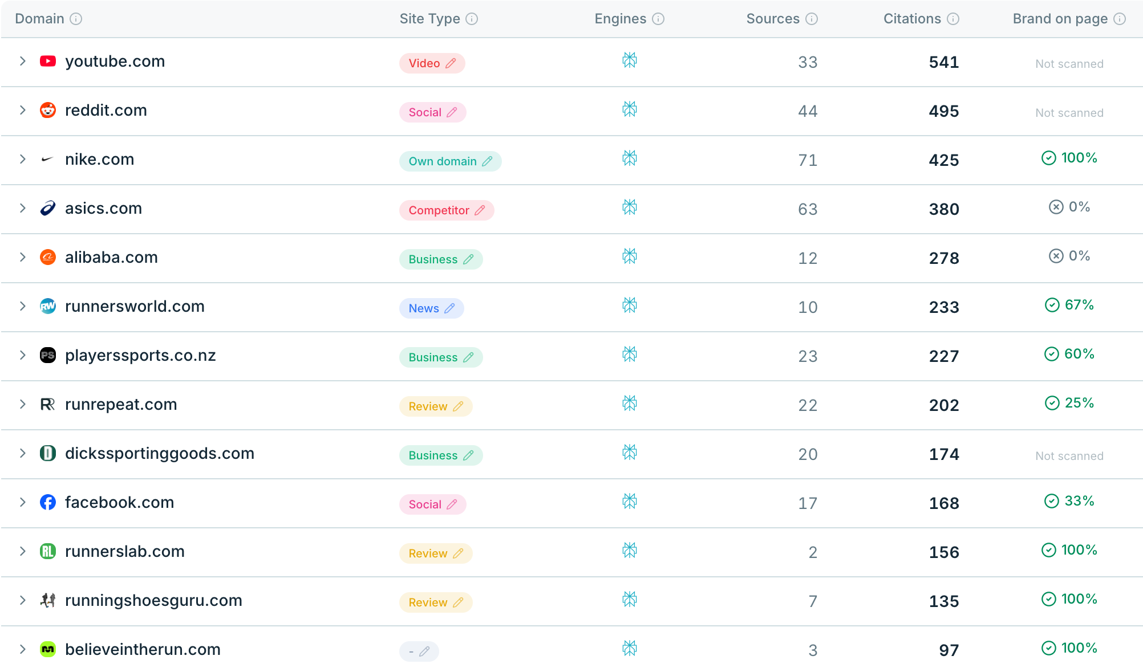1143x668 pixels.
Task: Sort by the Sources column header
Action: coord(773,19)
